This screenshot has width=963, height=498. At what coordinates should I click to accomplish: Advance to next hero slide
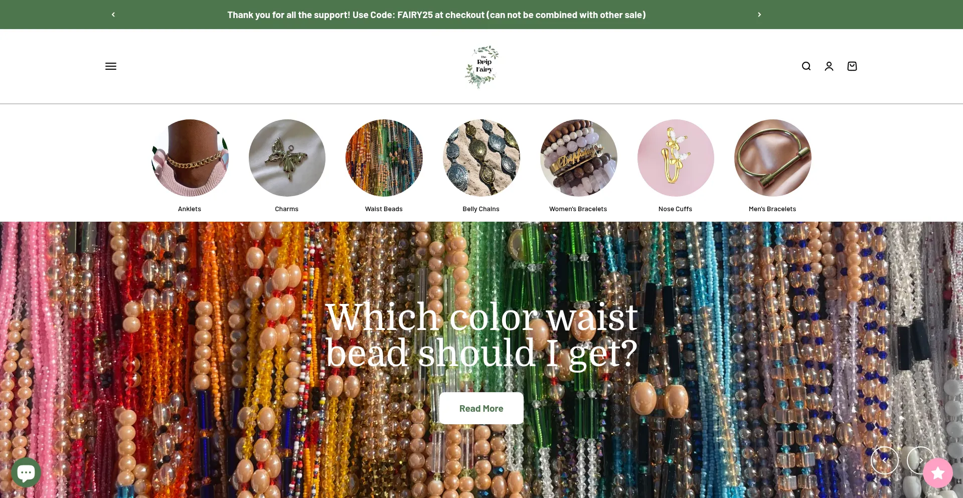(921, 460)
